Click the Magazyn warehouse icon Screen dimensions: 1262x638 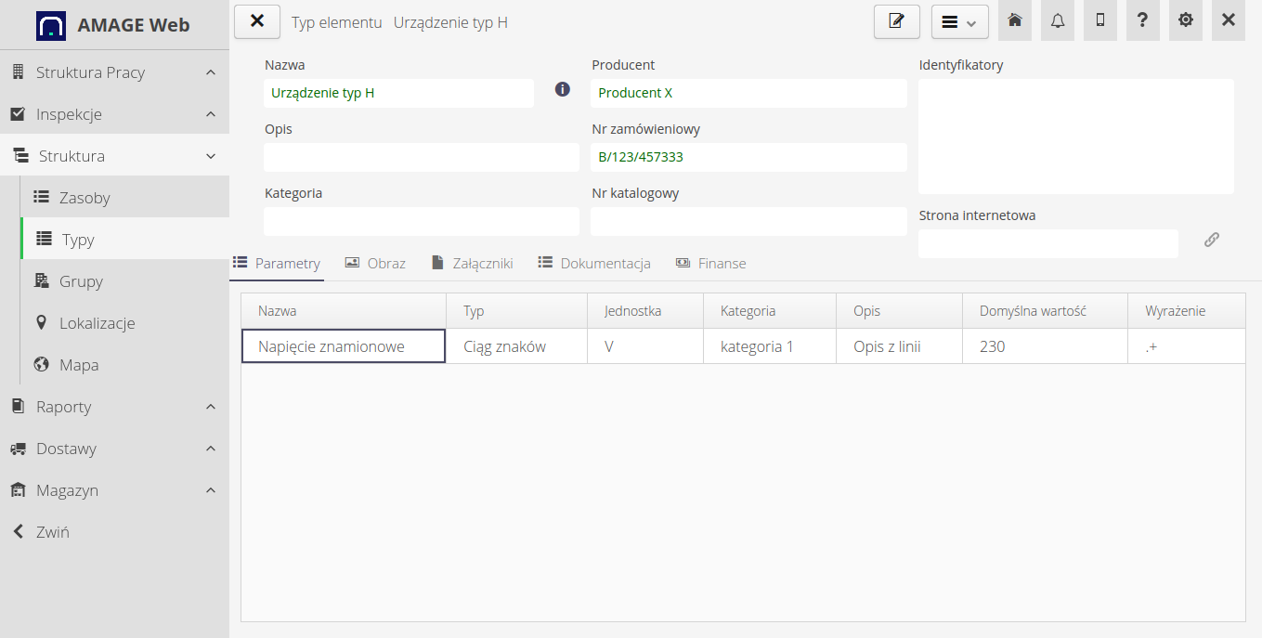click(x=18, y=489)
